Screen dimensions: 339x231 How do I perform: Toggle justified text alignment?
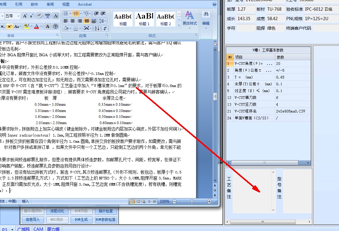pos(87,21)
